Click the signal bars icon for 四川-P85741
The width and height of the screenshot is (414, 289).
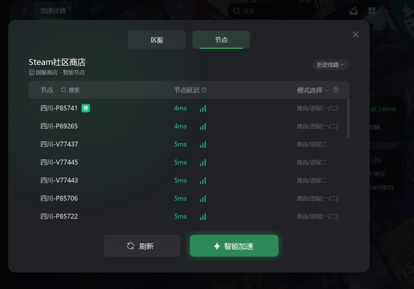click(x=203, y=108)
